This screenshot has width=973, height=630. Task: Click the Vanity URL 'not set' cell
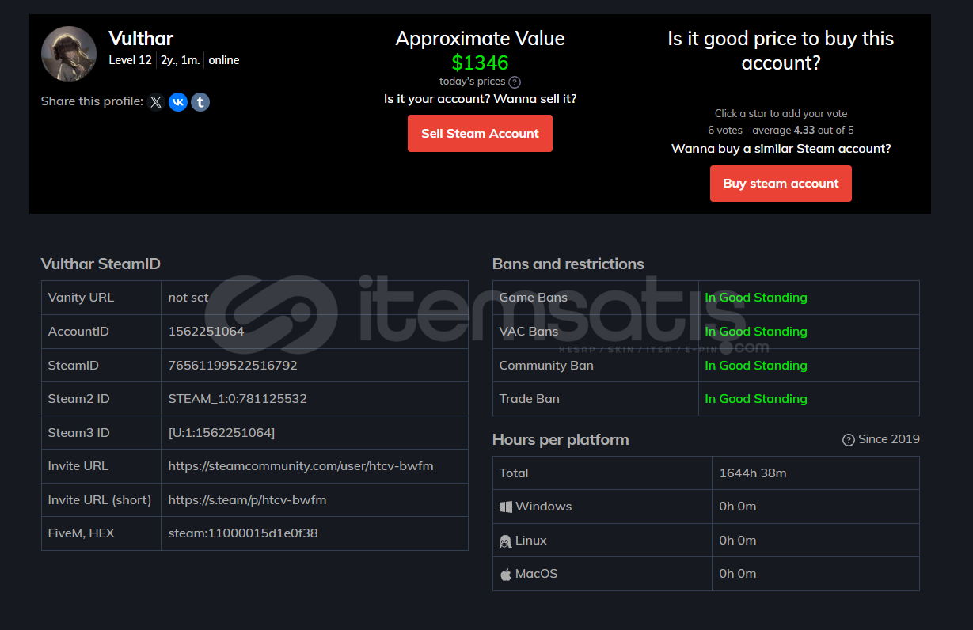314,298
